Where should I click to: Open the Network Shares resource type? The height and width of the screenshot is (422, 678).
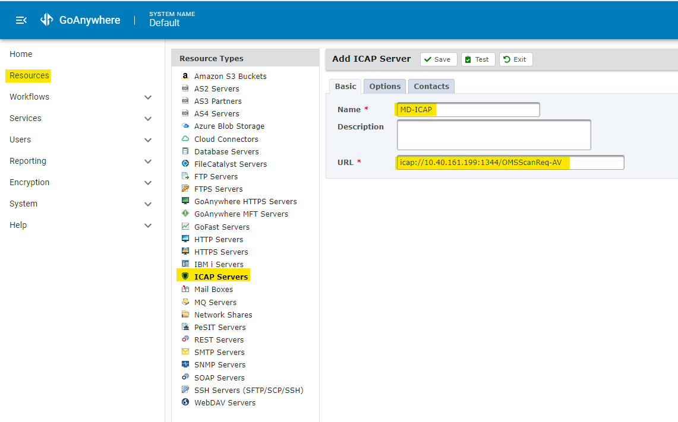pyautogui.click(x=223, y=315)
